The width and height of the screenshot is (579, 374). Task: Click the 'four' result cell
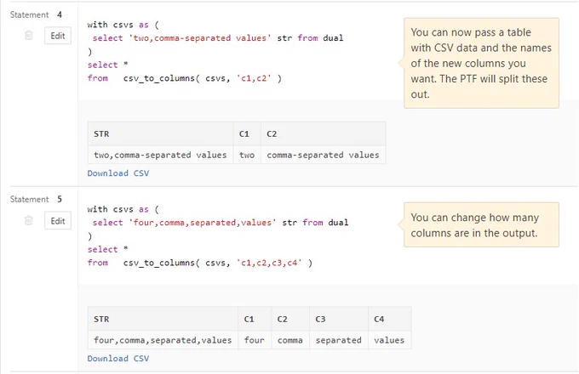point(255,340)
